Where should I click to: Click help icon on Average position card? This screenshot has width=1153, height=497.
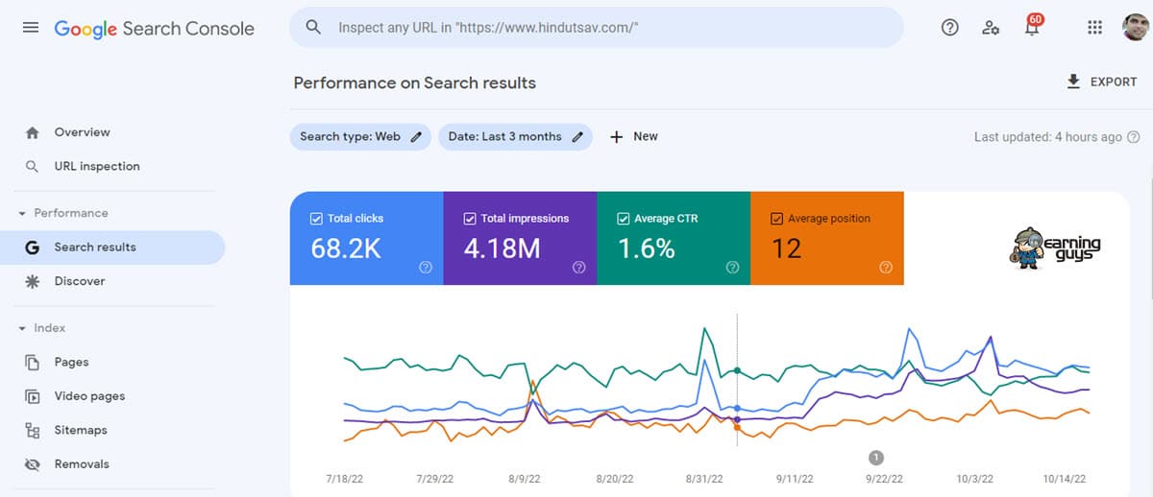coord(886,269)
